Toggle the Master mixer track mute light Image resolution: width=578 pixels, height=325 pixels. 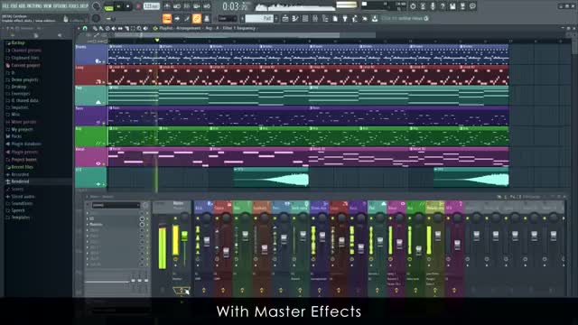point(175,218)
